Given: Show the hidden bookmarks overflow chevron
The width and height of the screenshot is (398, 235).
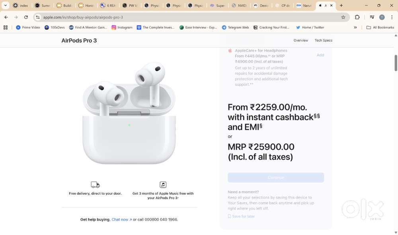Looking at the screenshot, I should (356, 27).
